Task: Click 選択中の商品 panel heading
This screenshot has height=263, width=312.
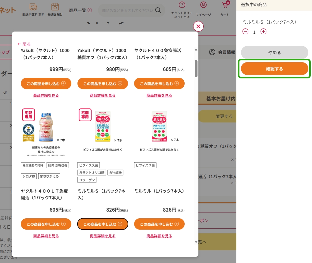Action: tap(254, 5)
